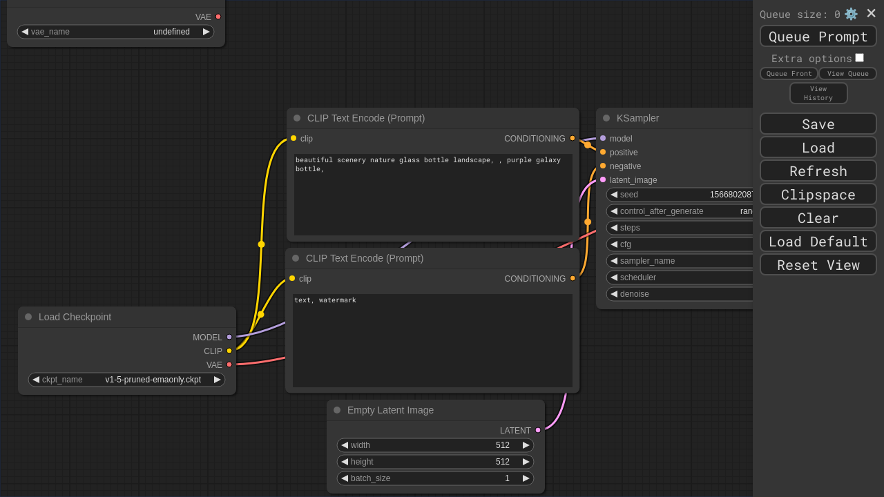Click the View Queue button
Viewport: 884px width, 497px height.
click(x=847, y=74)
